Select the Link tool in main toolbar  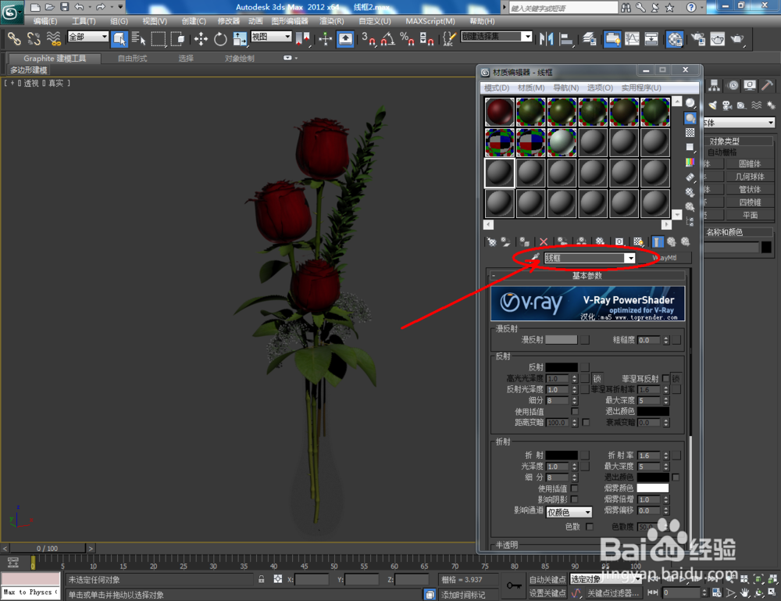point(14,39)
